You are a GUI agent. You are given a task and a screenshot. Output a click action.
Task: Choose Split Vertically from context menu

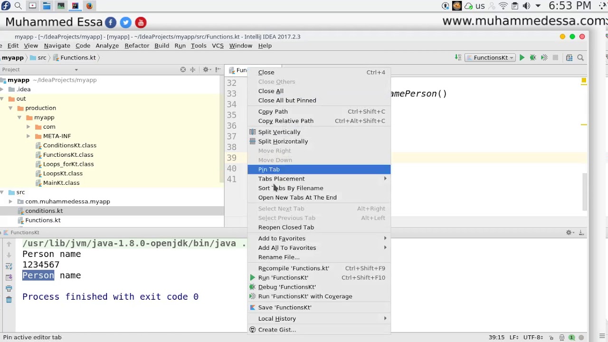coord(319,132)
